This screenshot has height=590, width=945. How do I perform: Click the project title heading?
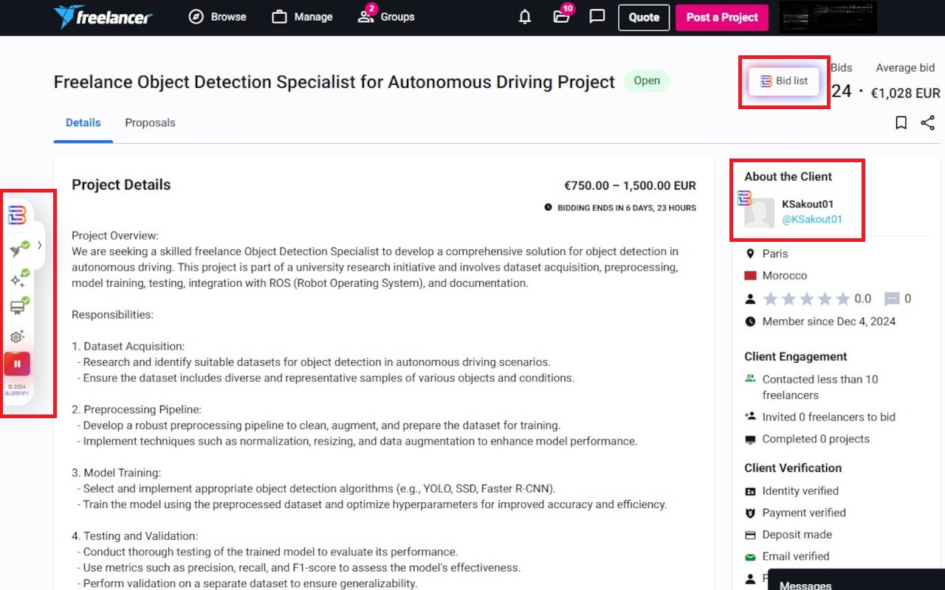[x=334, y=82]
